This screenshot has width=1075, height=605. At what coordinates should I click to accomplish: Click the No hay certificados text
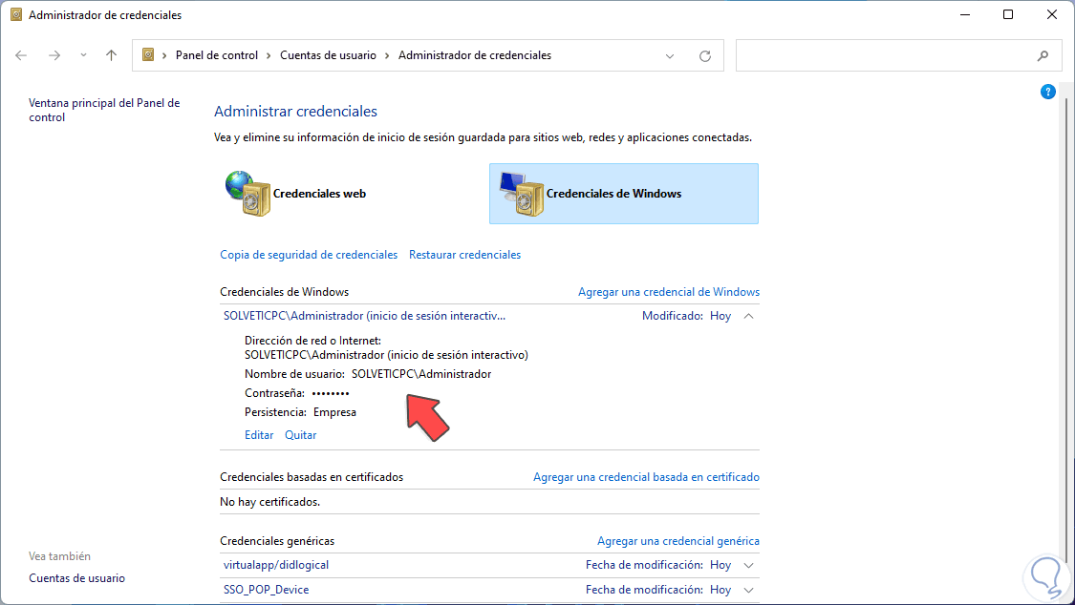pyautogui.click(x=270, y=502)
